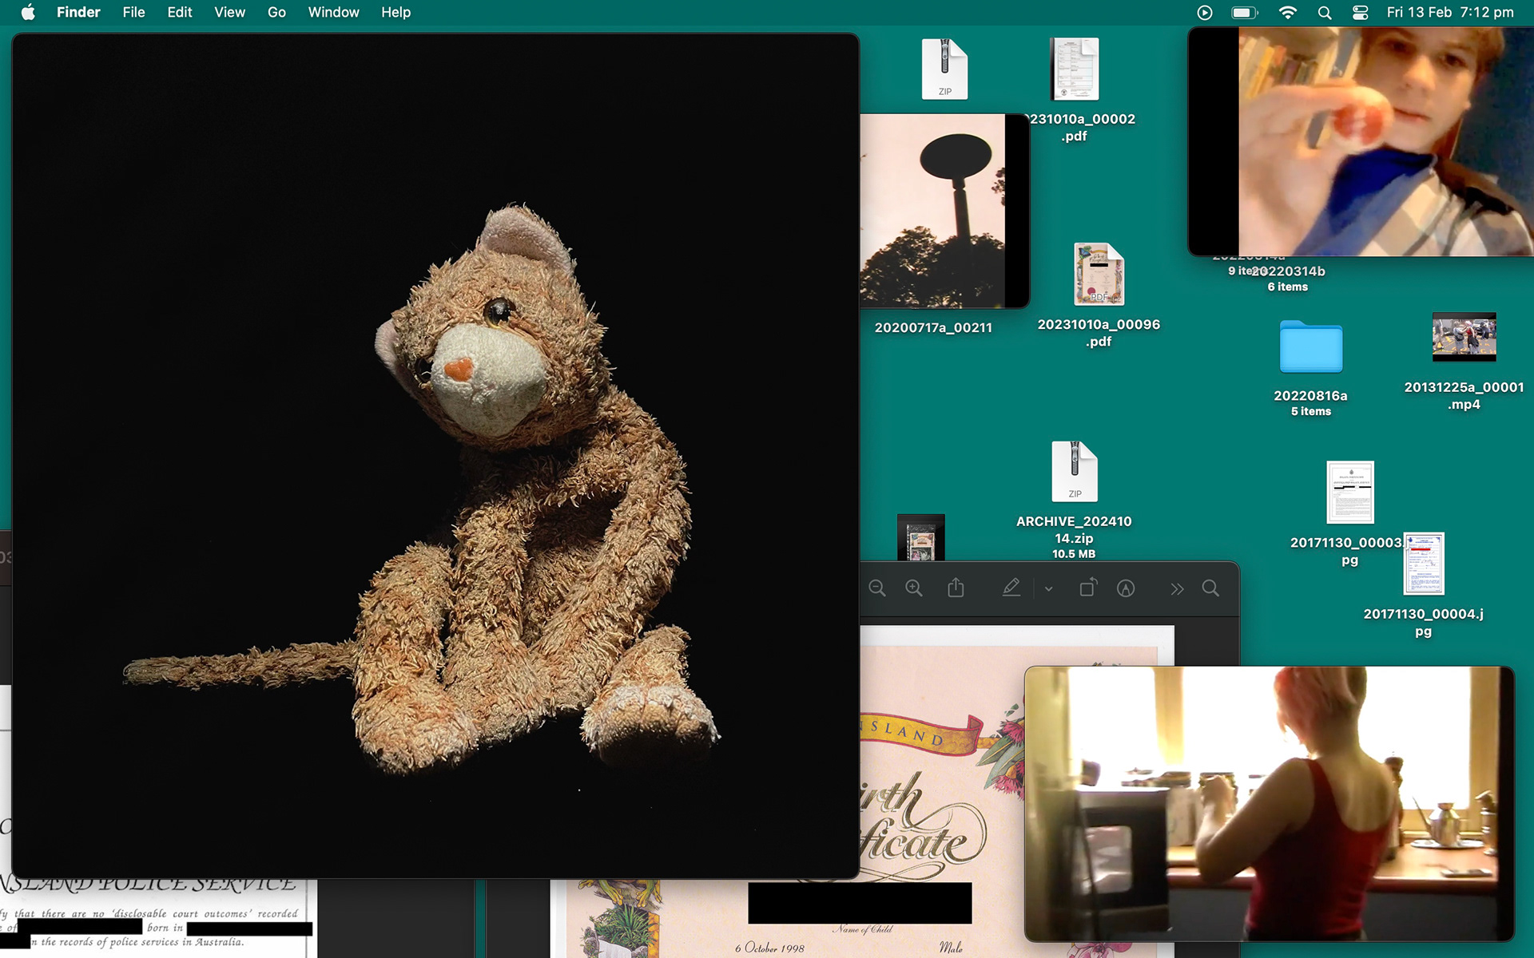Open the Preview toolbar search magnifier
1534x958 pixels.
click(1210, 588)
